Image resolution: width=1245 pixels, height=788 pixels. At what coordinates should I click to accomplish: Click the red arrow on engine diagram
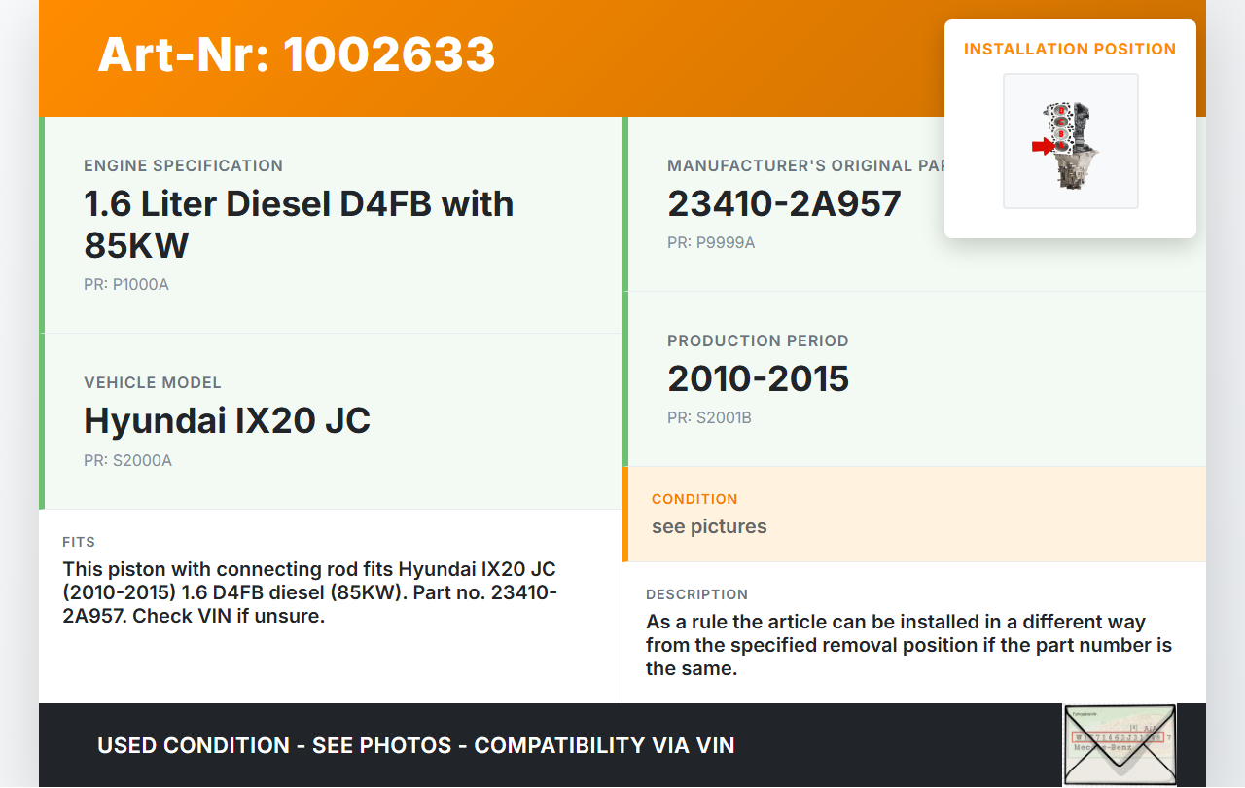(1042, 146)
